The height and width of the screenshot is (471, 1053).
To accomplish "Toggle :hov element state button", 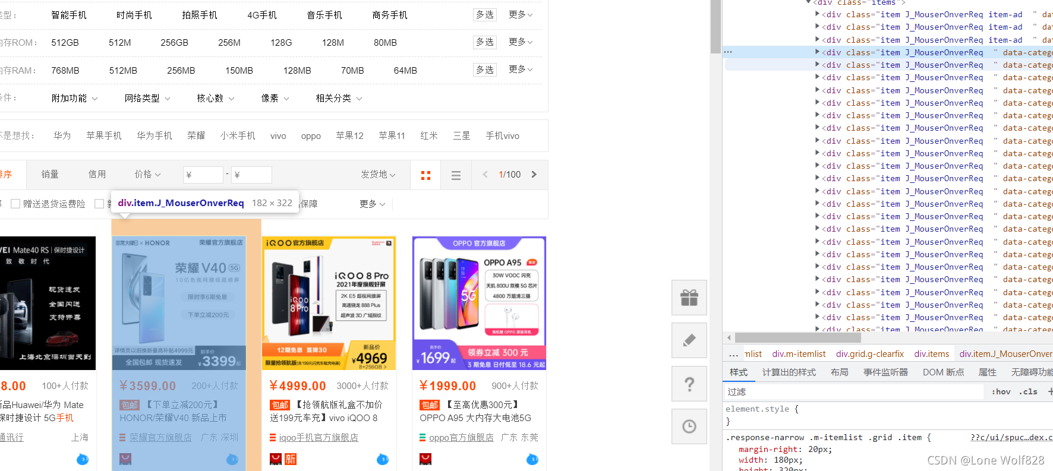I will pyautogui.click(x=1001, y=392).
